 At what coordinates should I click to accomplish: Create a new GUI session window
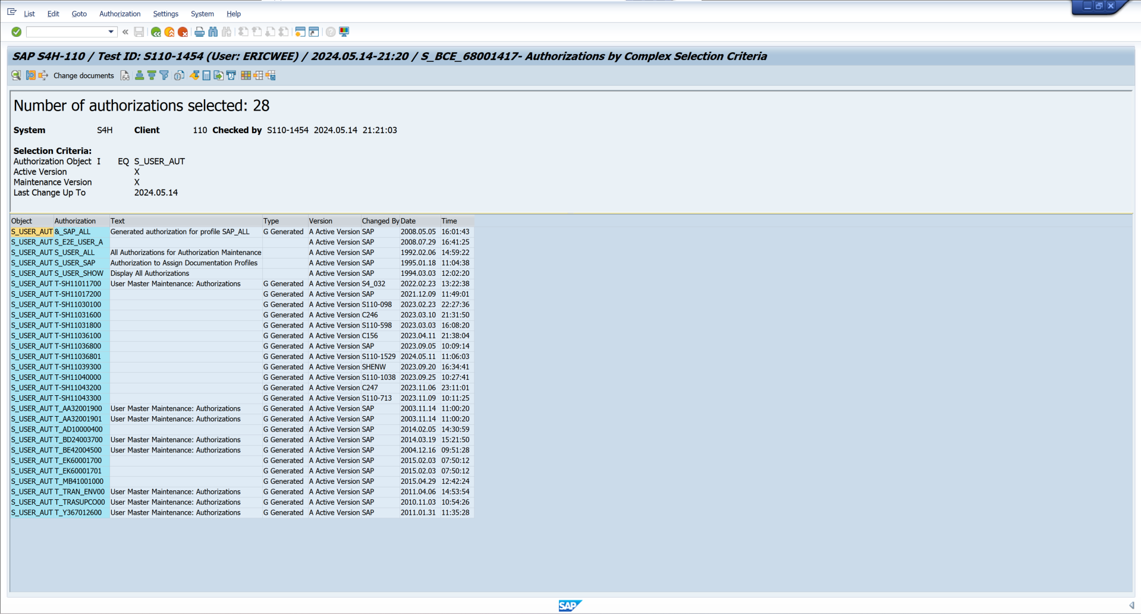[x=300, y=32]
